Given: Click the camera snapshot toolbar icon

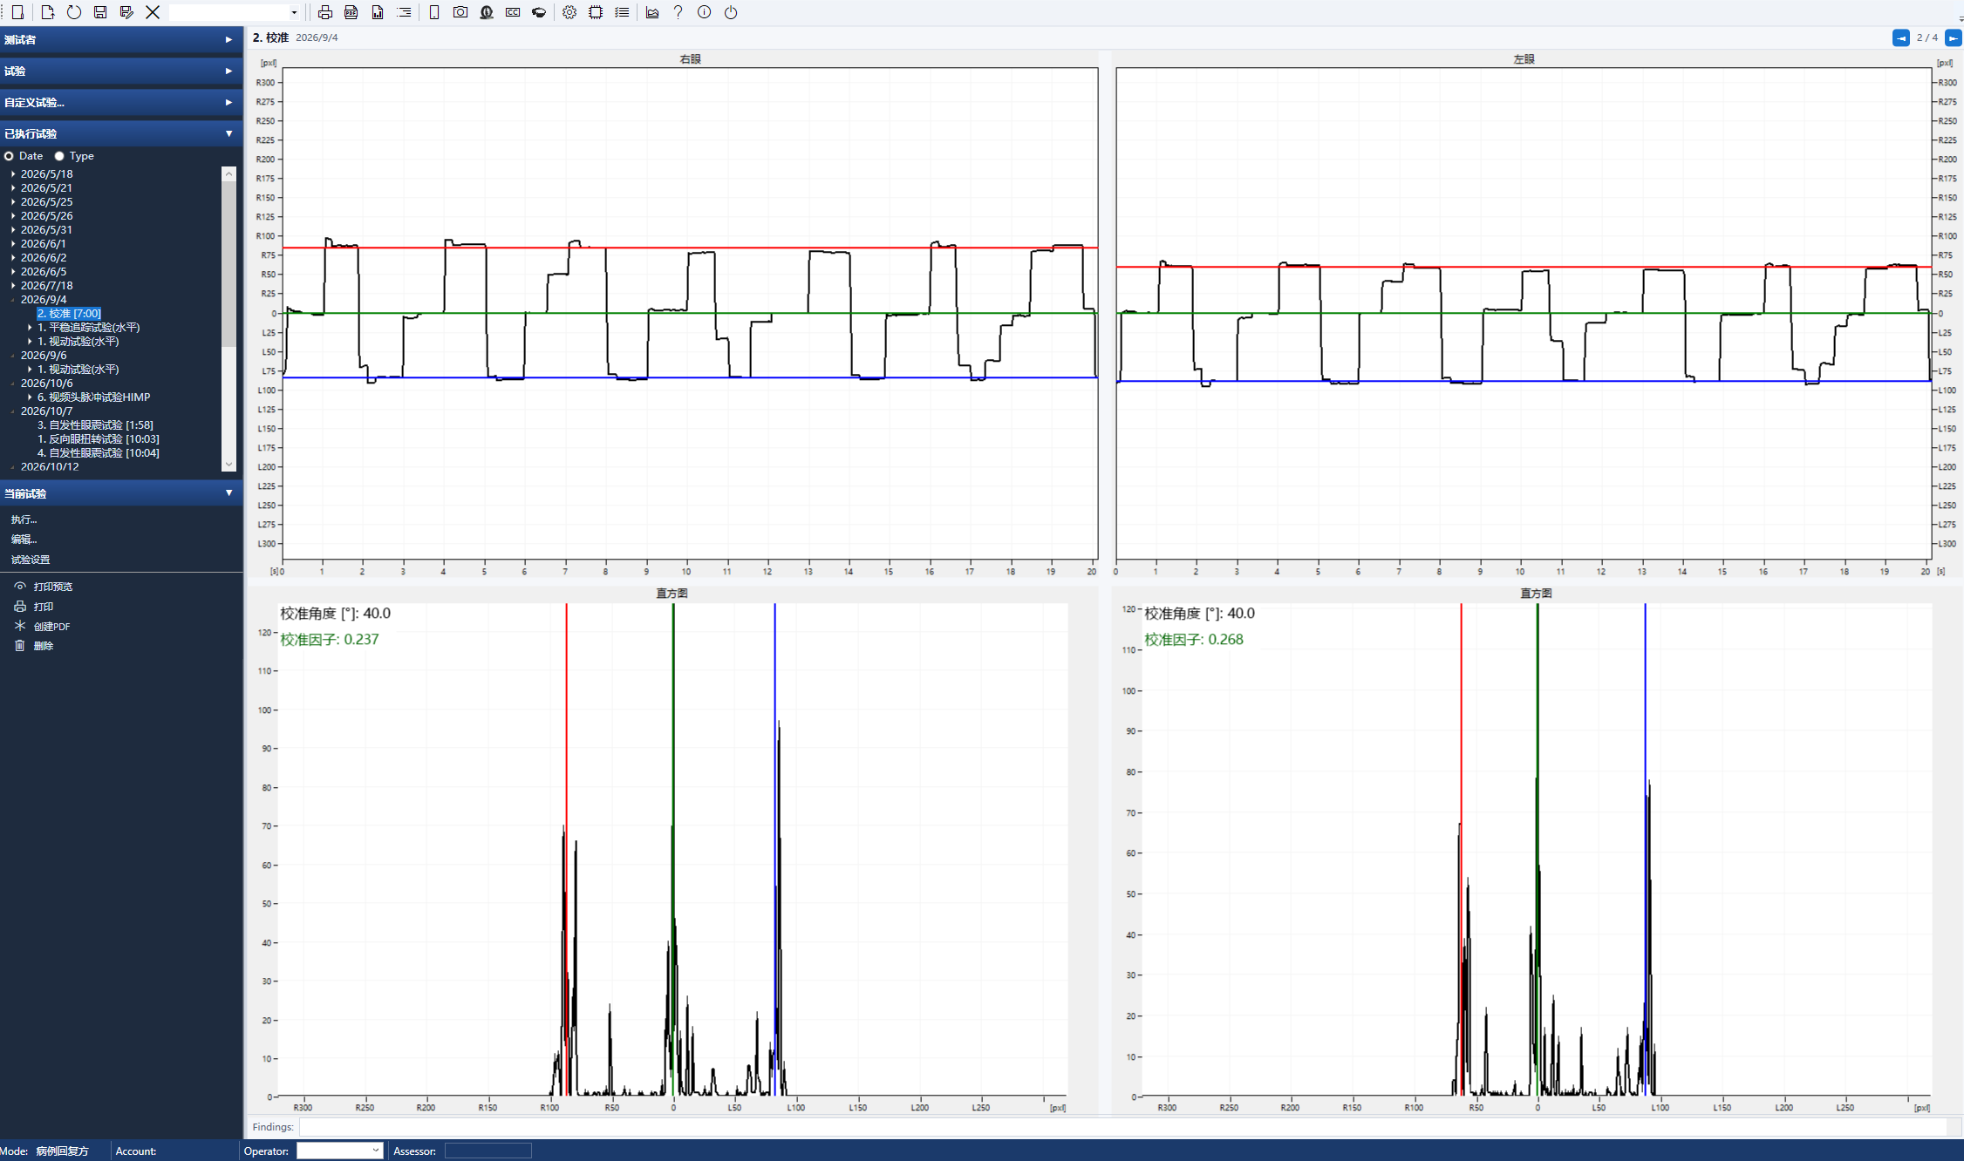Looking at the screenshot, I should [460, 12].
